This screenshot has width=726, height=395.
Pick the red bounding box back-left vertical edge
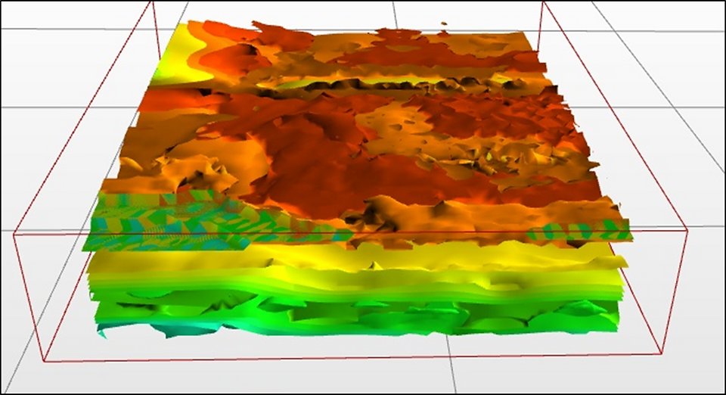(x=156, y=30)
